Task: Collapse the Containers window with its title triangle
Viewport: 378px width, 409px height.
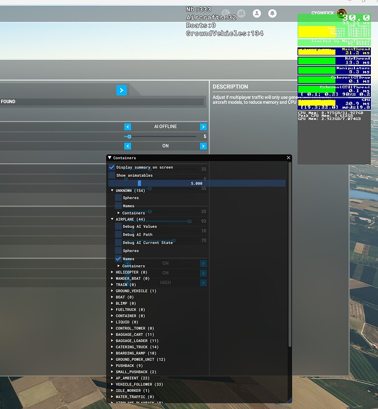Action: [110, 158]
